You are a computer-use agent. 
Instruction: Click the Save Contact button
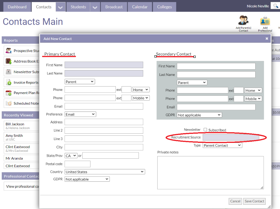[x=254, y=201]
